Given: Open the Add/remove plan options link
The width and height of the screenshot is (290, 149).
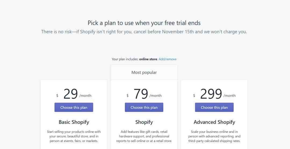Looking at the screenshot, I should click(167, 59).
